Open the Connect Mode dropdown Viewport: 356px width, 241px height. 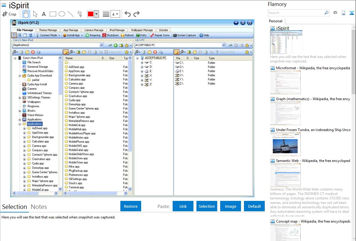click(48, 35)
